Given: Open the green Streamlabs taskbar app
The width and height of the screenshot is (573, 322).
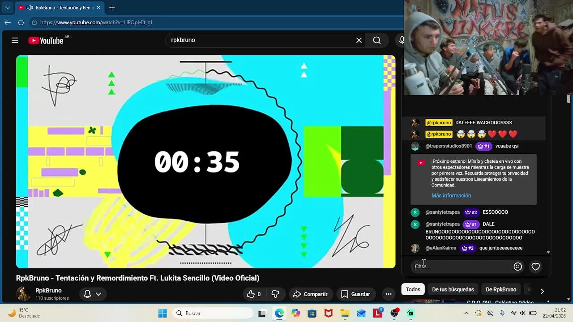Looking at the screenshot, I should pyautogui.click(x=411, y=313).
